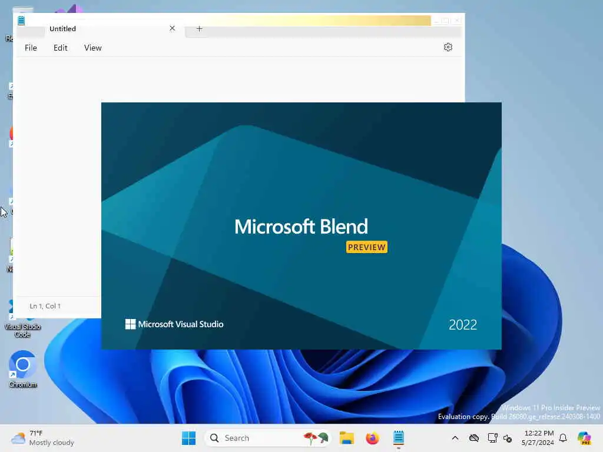Open the Edit menu in Notepad
The width and height of the screenshot is (603, 452).
click(61, 48)
